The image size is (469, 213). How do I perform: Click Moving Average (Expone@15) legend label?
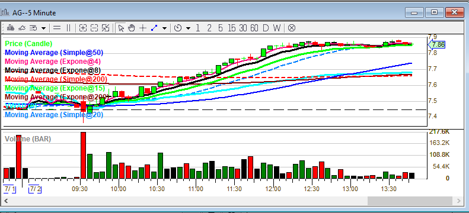pyautogui.click(x=55, y=88)
